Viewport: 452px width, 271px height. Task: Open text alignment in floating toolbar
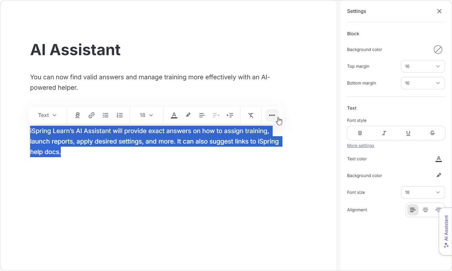tap(202, 115)
